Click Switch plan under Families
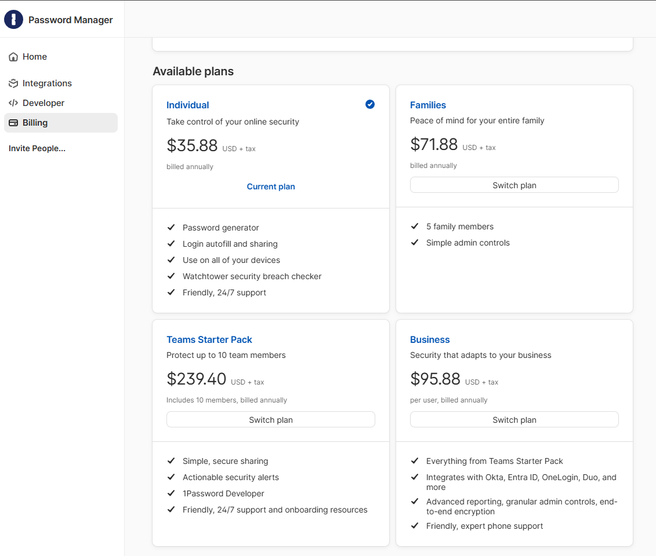The width and height of the screenshot is (656, 556). (514, 185)
